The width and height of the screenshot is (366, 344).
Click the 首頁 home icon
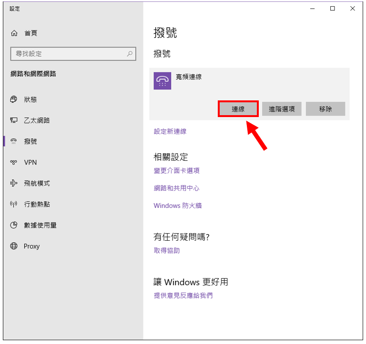pyautogui.click(x=14, y=33)
